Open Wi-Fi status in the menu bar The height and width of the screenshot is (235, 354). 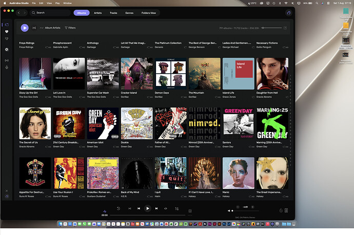[286, 3]
